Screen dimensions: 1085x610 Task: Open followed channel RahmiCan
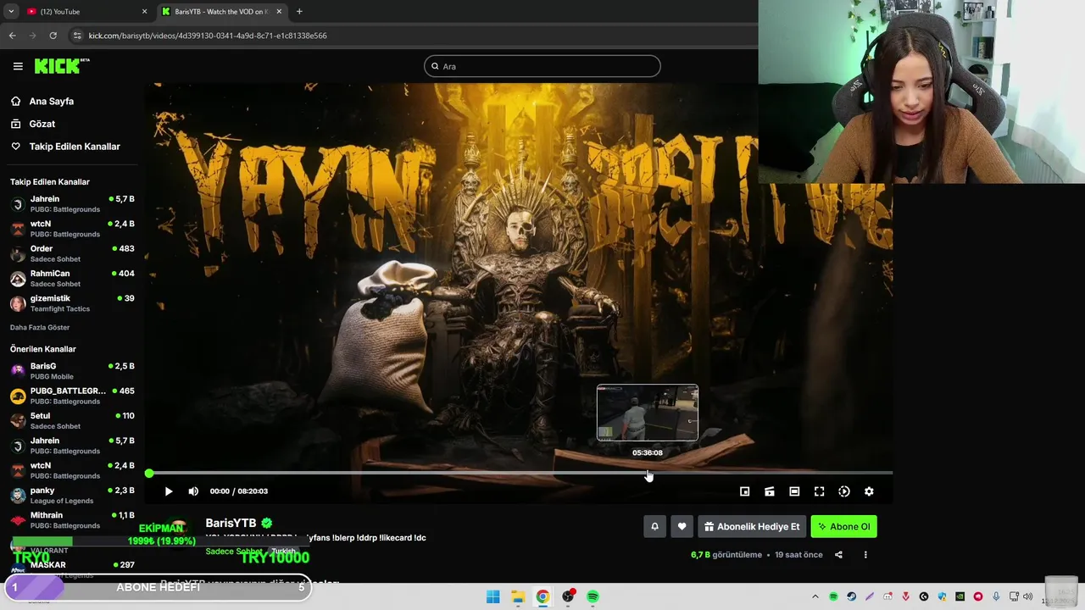[x=72, y=278]
